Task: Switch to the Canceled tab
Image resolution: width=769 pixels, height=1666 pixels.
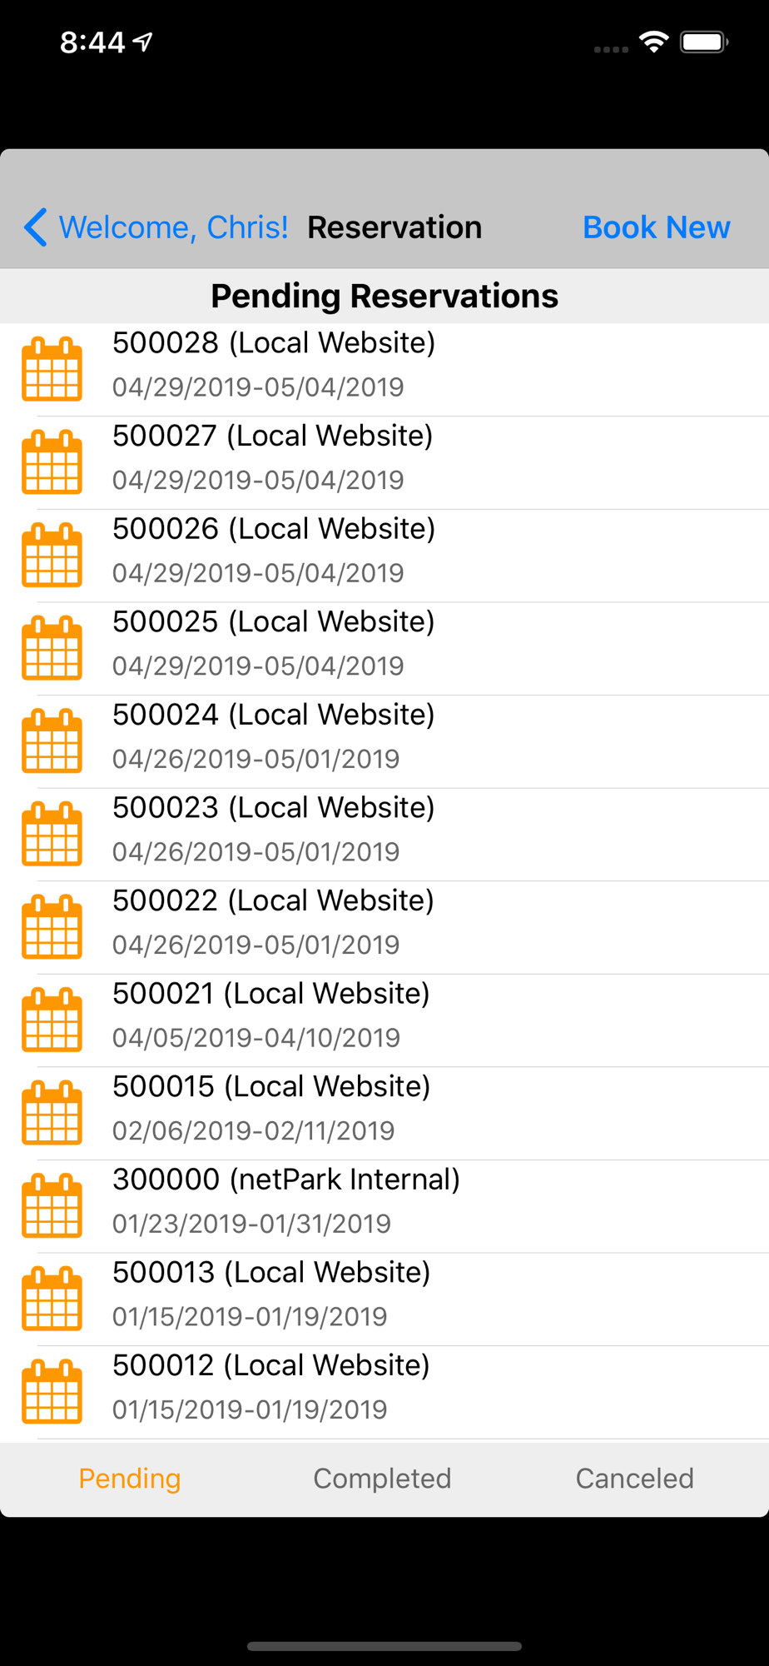Action: click(x=635, y=1479)
